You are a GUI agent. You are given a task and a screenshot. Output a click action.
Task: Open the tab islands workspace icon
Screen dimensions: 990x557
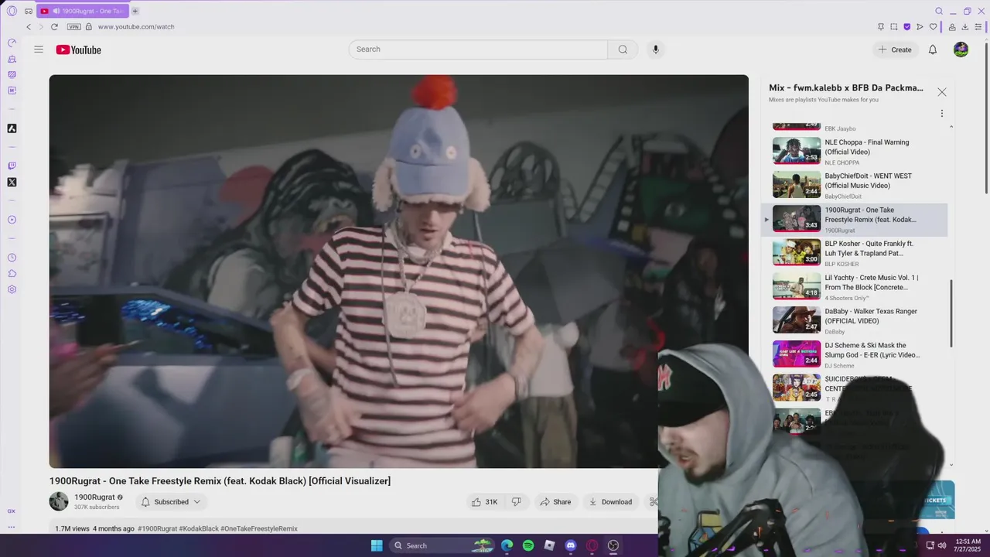tap(29, 11)
